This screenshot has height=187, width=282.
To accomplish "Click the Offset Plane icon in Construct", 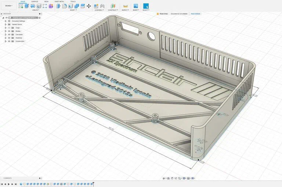I will coord(113,6).
